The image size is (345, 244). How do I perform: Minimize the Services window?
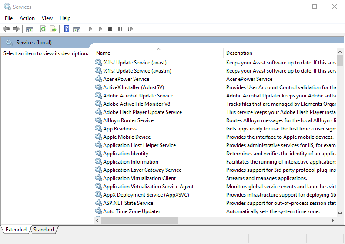tap(295, 7)
